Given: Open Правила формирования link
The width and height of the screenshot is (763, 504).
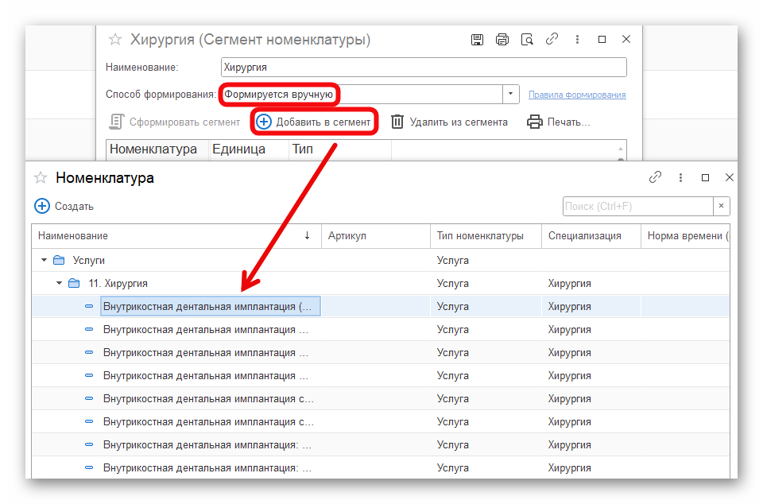Looking at the screenshot, I should pos(577,95).
